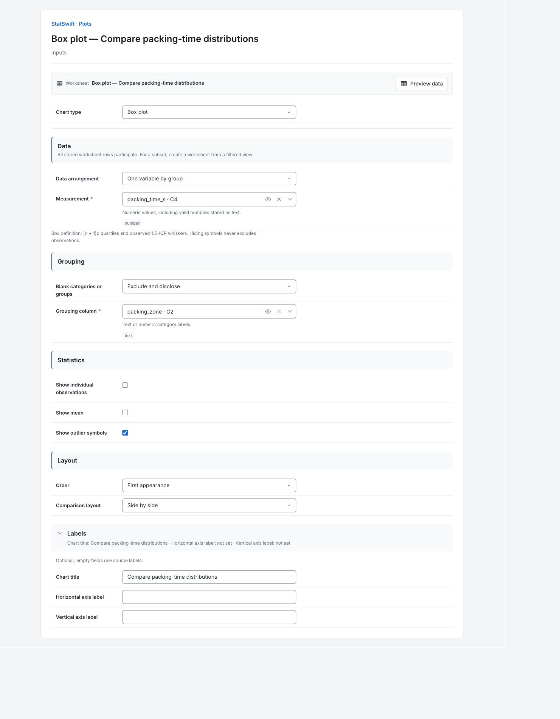Focus the Vertical axis label field

pyautogui.click(x=209, y=617)
